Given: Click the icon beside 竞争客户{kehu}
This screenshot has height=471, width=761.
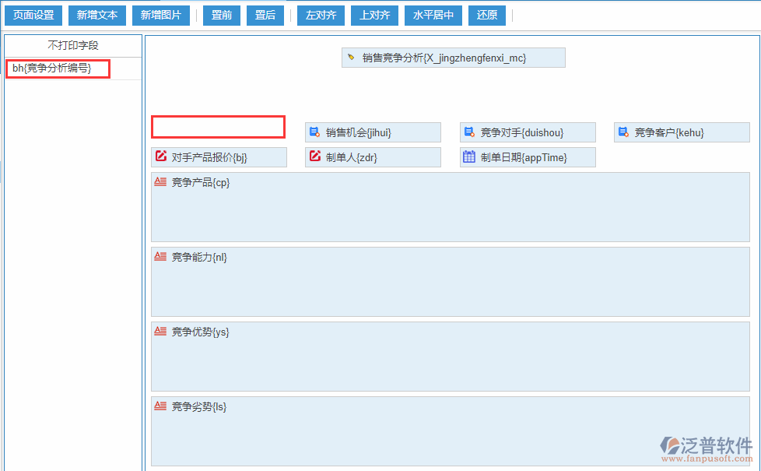Looking at the screenshot, I should (623, 132).
